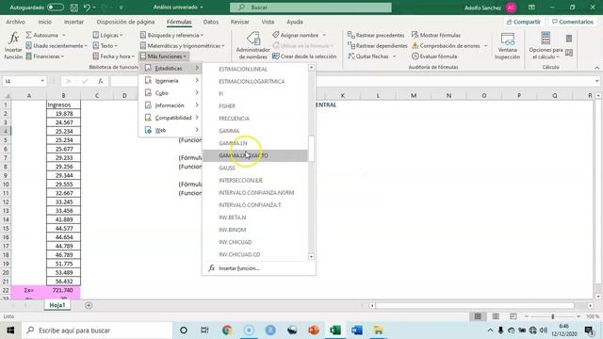This screenshot has height=339, width=603.
Task: Choose the FRECUENCIA function
Action: (x=234, y=119)
